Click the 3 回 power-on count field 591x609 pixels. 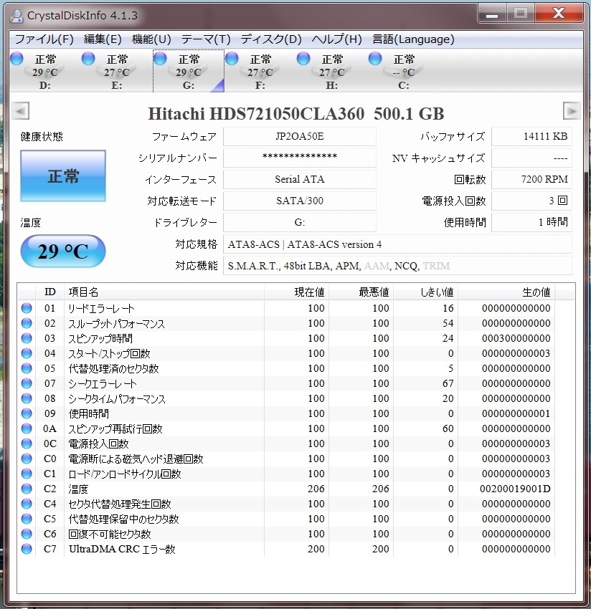(531, 201)
